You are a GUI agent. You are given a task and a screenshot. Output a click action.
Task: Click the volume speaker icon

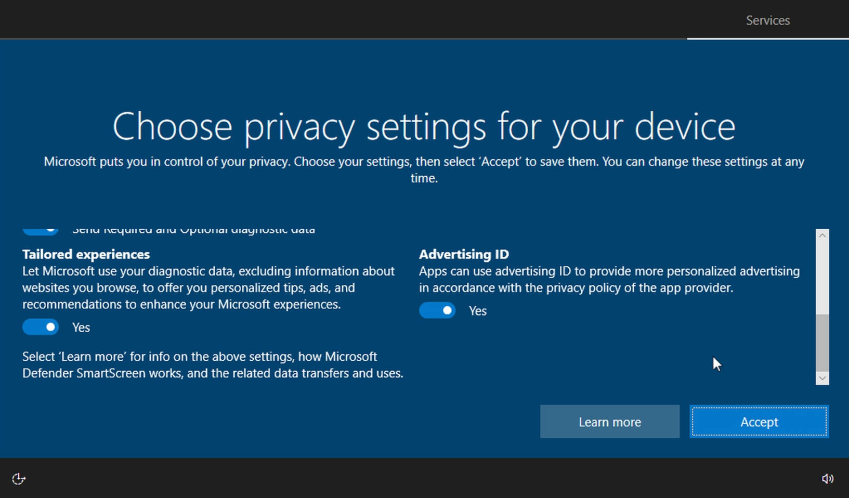pos(827,478)
